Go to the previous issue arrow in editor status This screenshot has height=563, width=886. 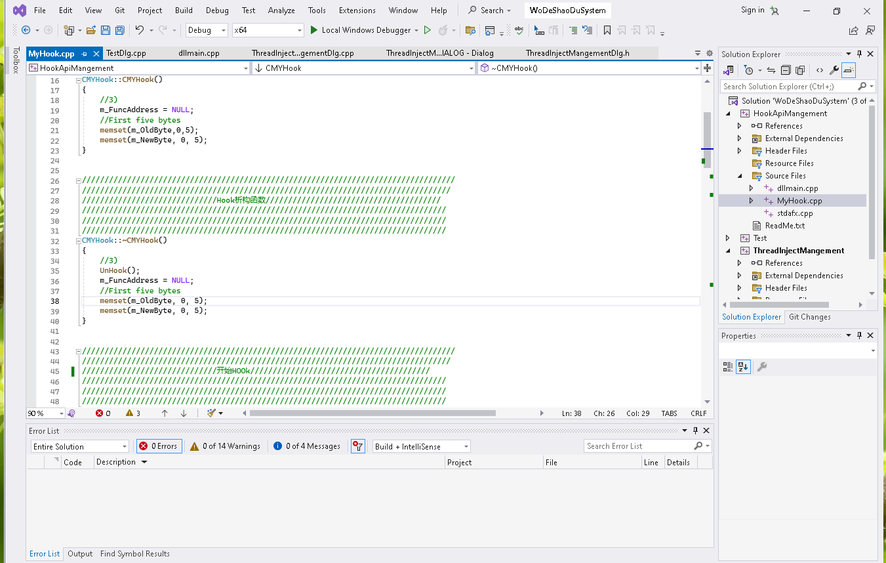[165, 413]
